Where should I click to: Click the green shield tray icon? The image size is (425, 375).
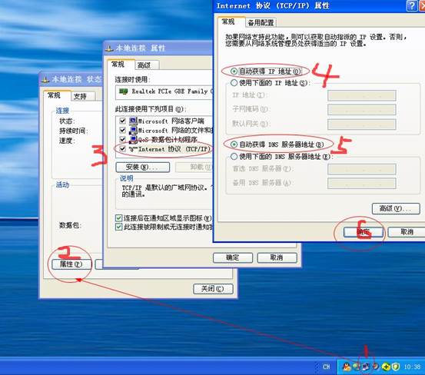tap(396, 367)
